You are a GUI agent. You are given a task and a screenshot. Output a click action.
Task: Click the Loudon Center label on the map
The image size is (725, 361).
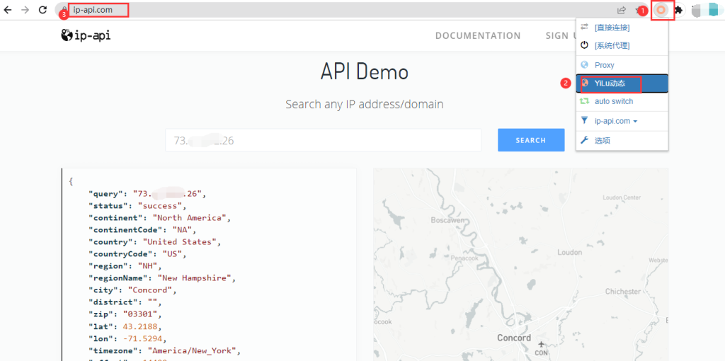click(x=622, y=197)
